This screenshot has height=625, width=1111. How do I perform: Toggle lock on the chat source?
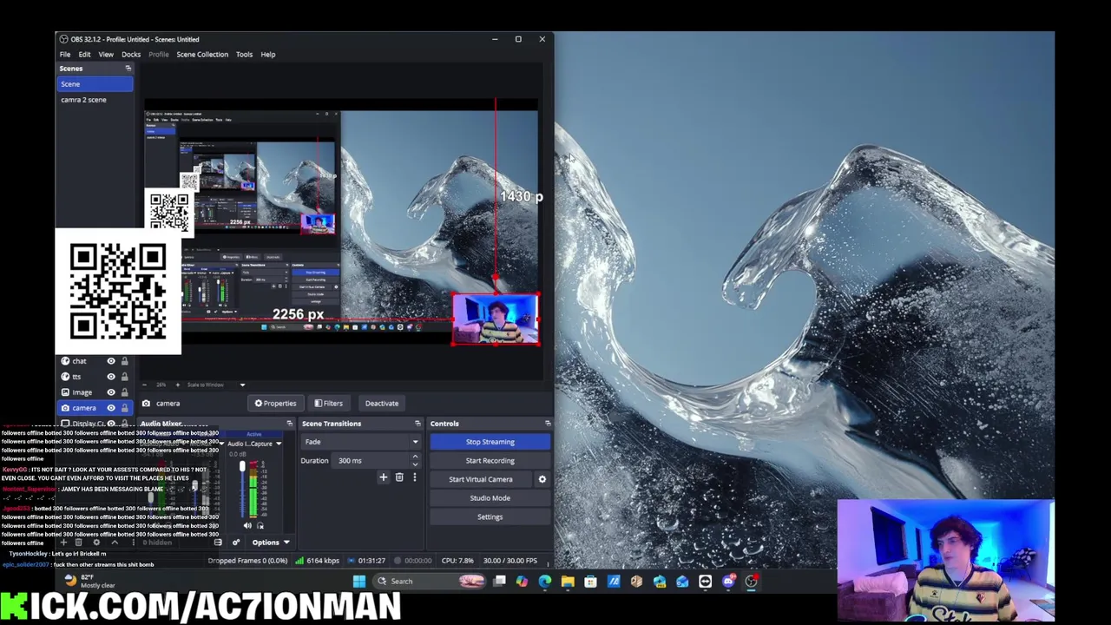pos(124,361)
